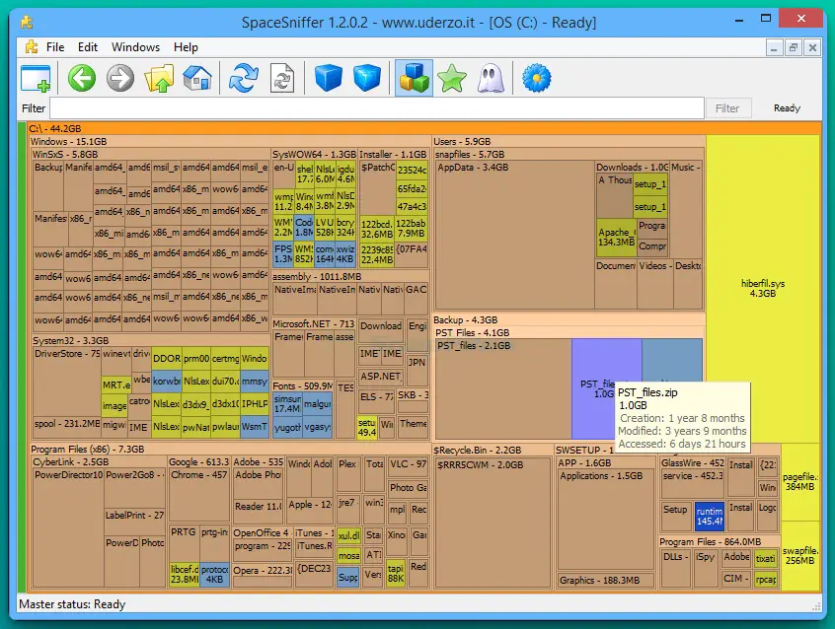Open a new view window
Viewport: 835px width, 629px height.
tap(36, 78)
